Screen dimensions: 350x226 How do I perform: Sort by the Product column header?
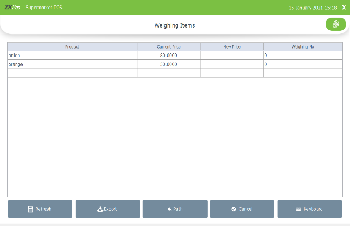[x=72, y=47]
